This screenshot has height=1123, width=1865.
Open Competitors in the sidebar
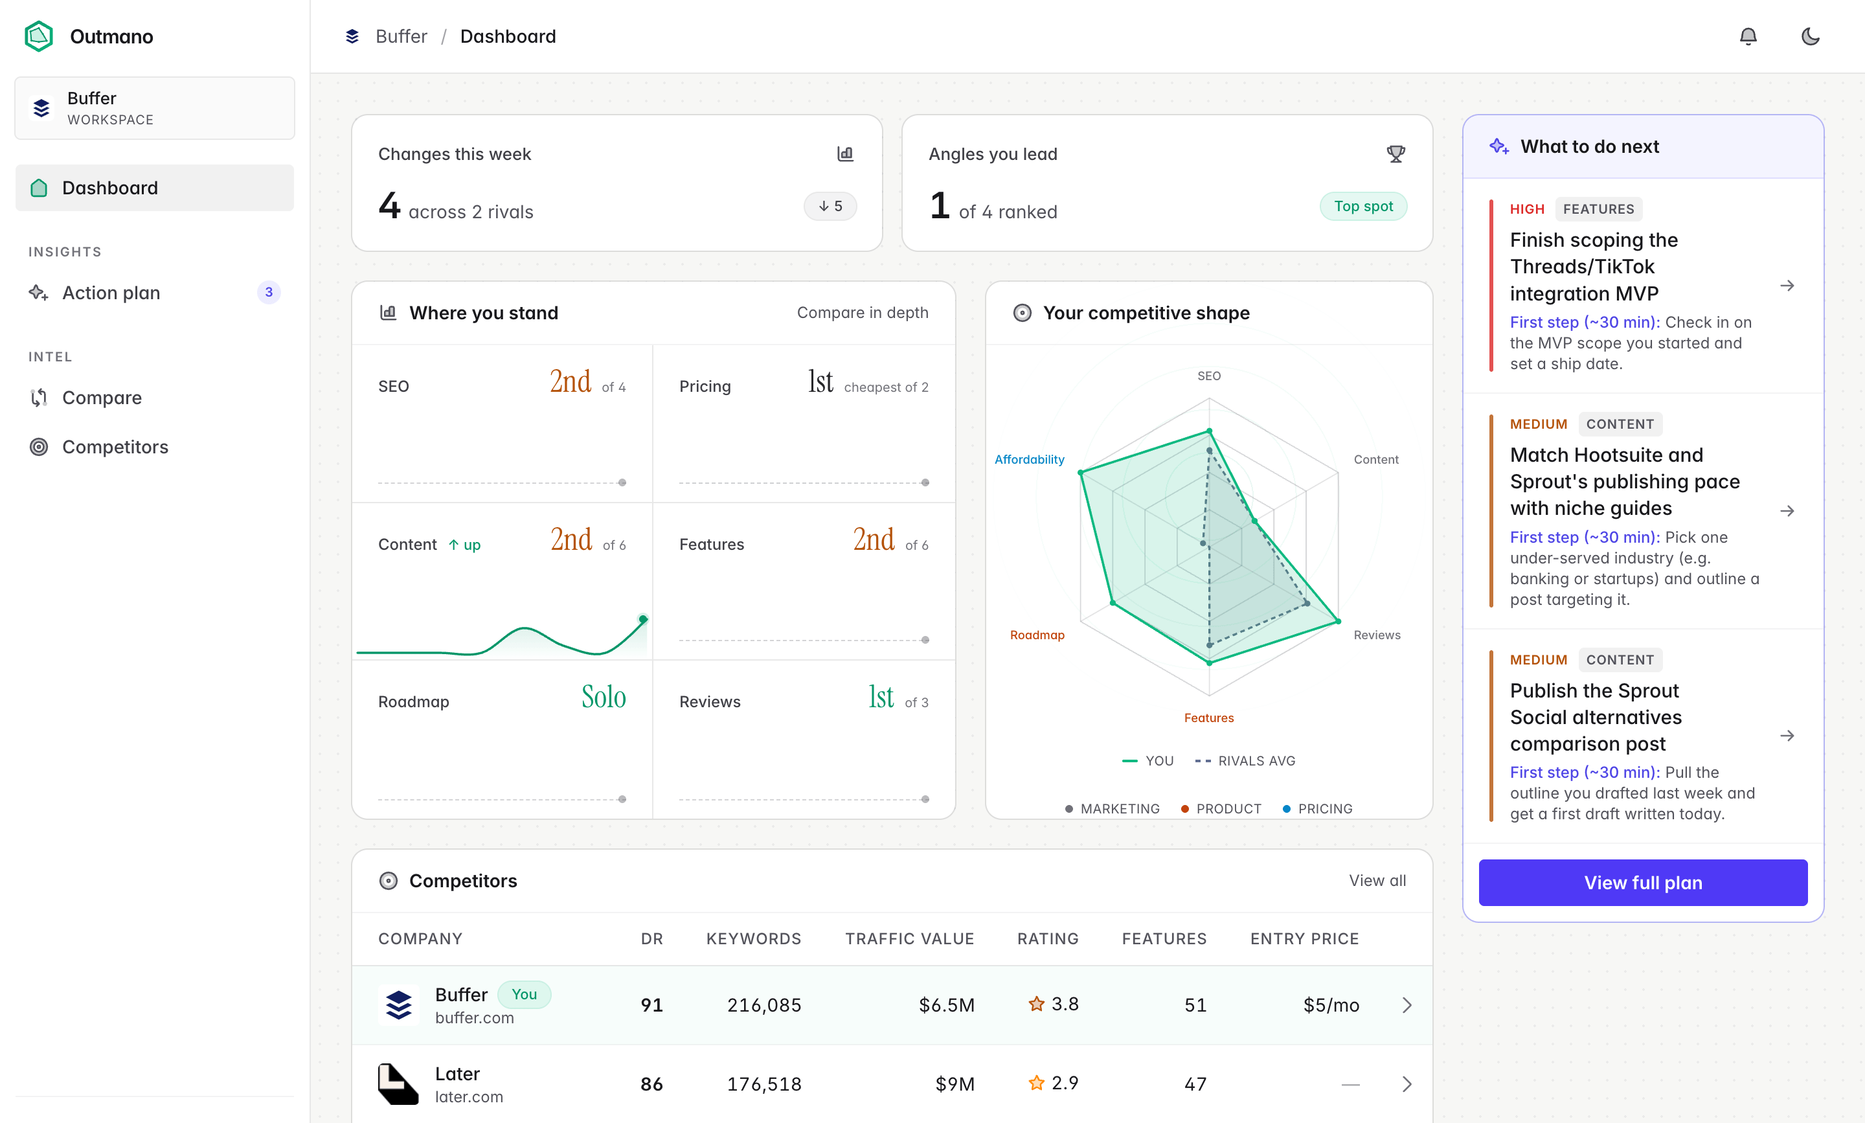point(154,448)
